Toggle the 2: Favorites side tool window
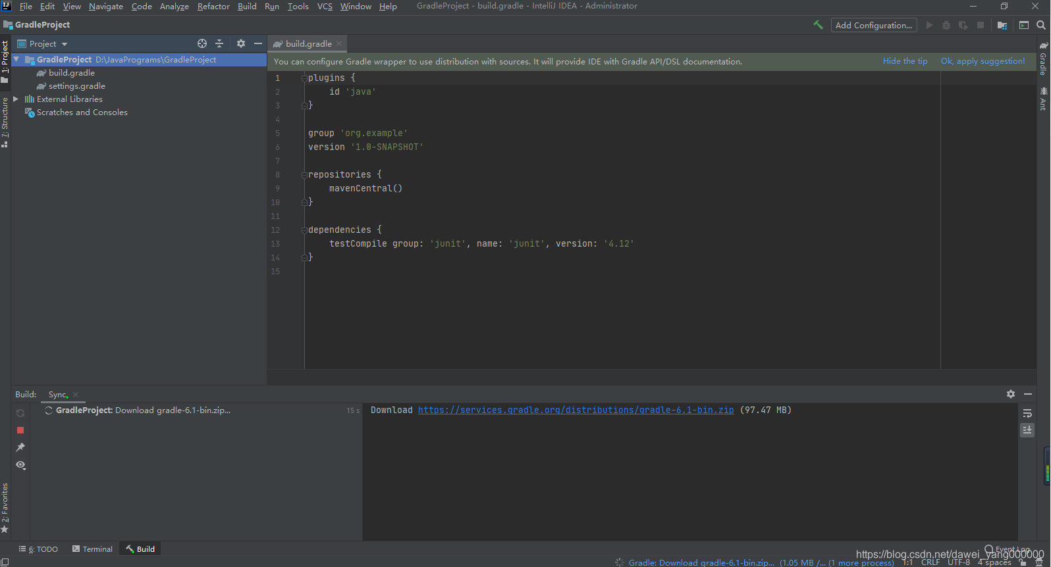The image size is (1051, 567). pyautogui.click(x=5, y=508)
